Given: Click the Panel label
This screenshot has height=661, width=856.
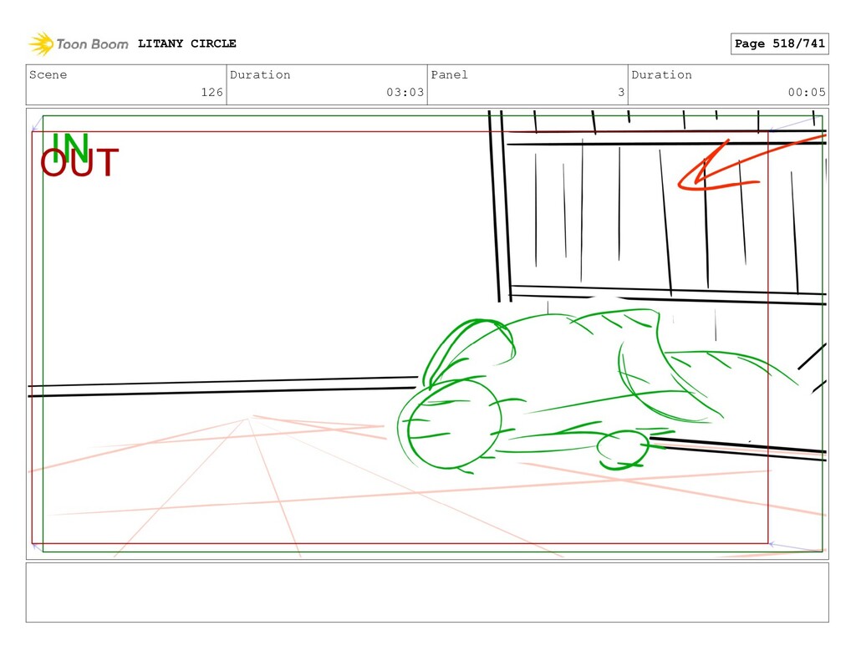Looking at the screenshot, I should (449, 74).
